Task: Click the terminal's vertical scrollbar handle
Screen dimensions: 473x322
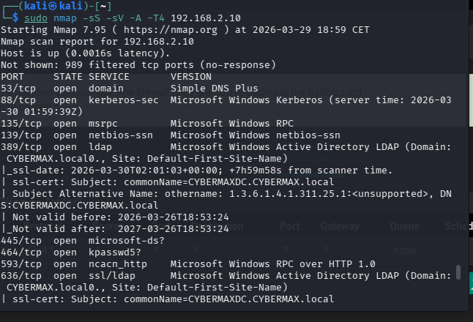Action: tap(458, 272)
